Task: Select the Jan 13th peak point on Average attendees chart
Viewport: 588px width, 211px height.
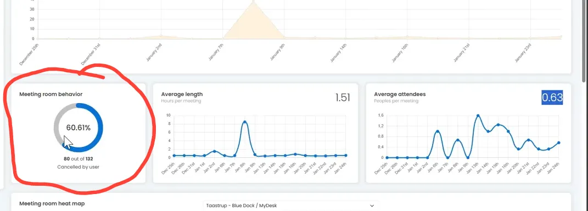Action: point(478,116)
